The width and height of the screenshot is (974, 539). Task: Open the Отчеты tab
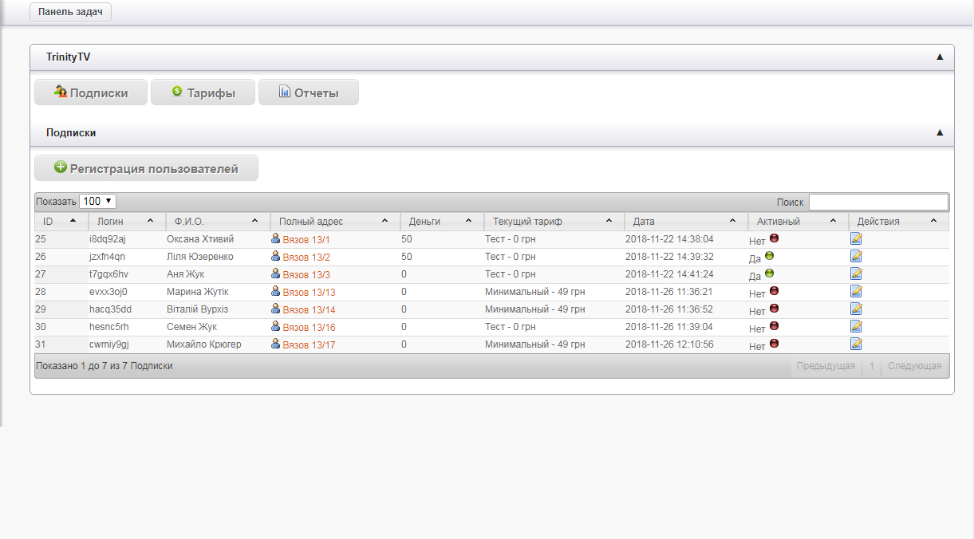point(308,92)
